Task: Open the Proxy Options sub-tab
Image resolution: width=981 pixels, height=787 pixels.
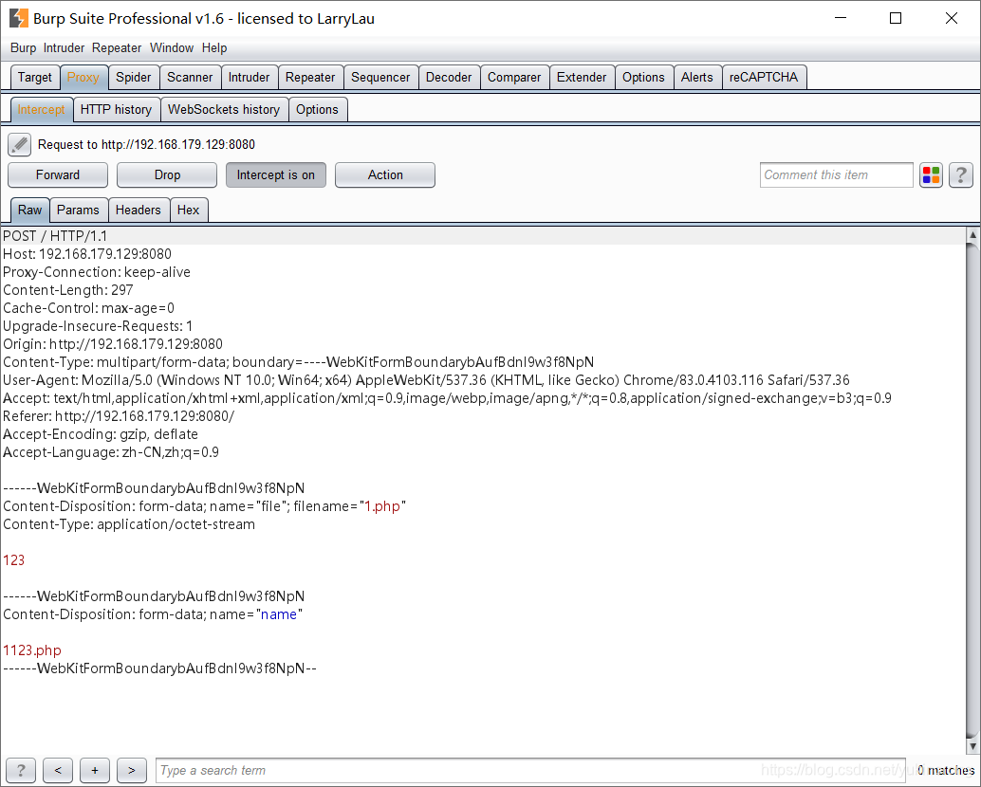Action: coord(317,109)
